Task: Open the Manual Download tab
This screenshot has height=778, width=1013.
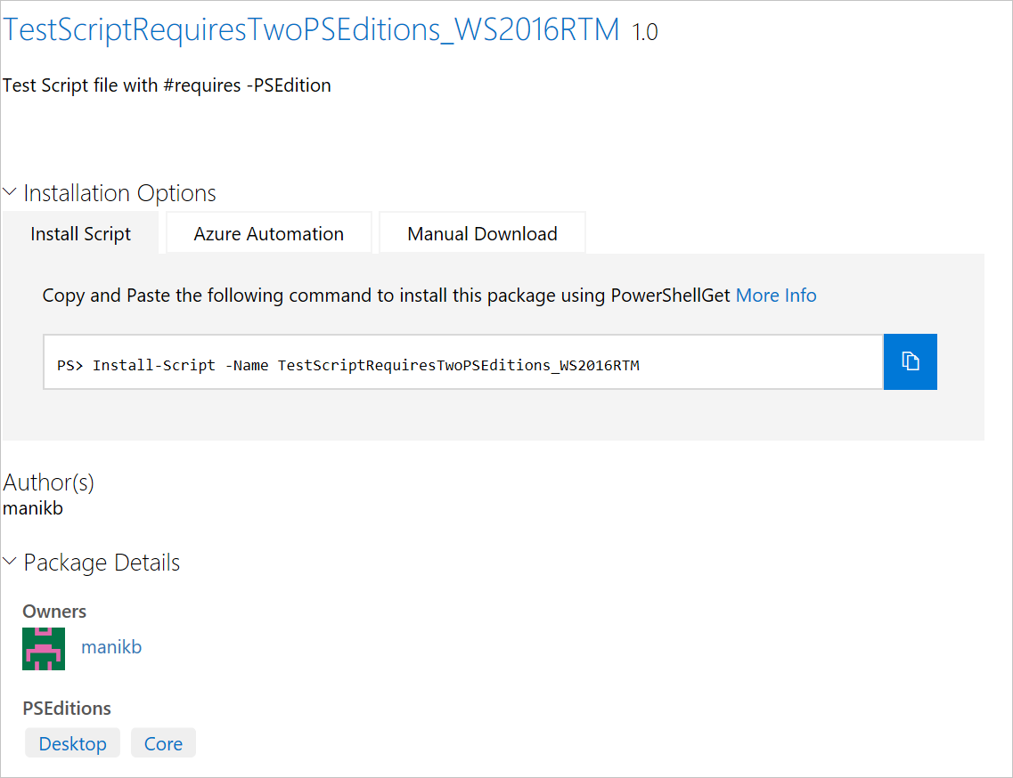Action: point(482,232)
